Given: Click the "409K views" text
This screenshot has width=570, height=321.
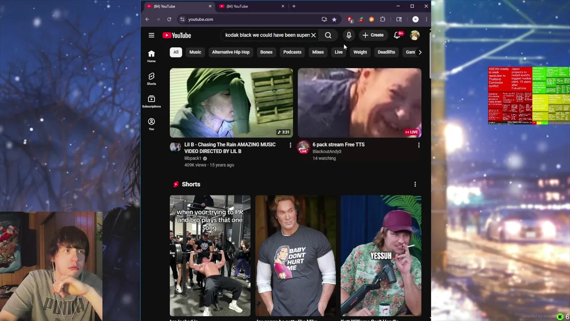Looking at the screenshot, I should pos(195,165).
